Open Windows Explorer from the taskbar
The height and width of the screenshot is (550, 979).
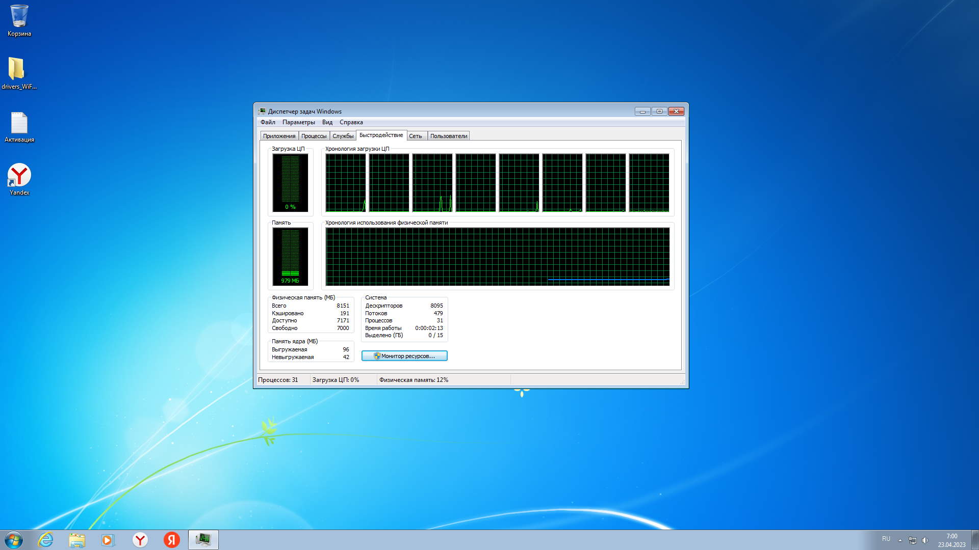click(x=77, y=540)
